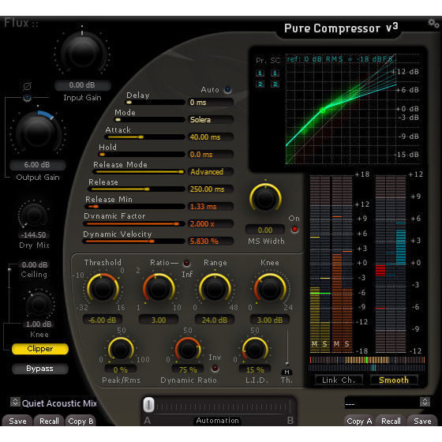Screen dimensions: 442x442
Task: Click the Attack 40.00 ms field
Action: tap(210, 137)
